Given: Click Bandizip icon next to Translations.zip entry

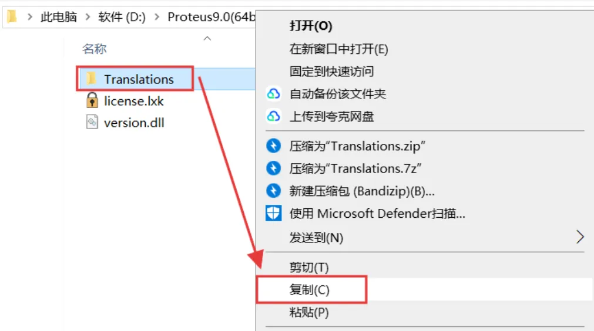Looking at the screenshot, I should 274,146.
